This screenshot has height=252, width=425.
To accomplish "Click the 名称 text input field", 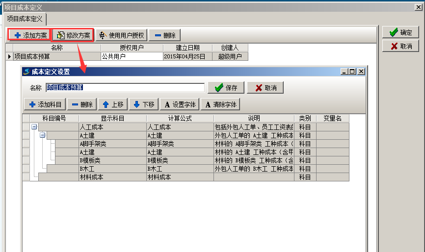I will (125, 88).
